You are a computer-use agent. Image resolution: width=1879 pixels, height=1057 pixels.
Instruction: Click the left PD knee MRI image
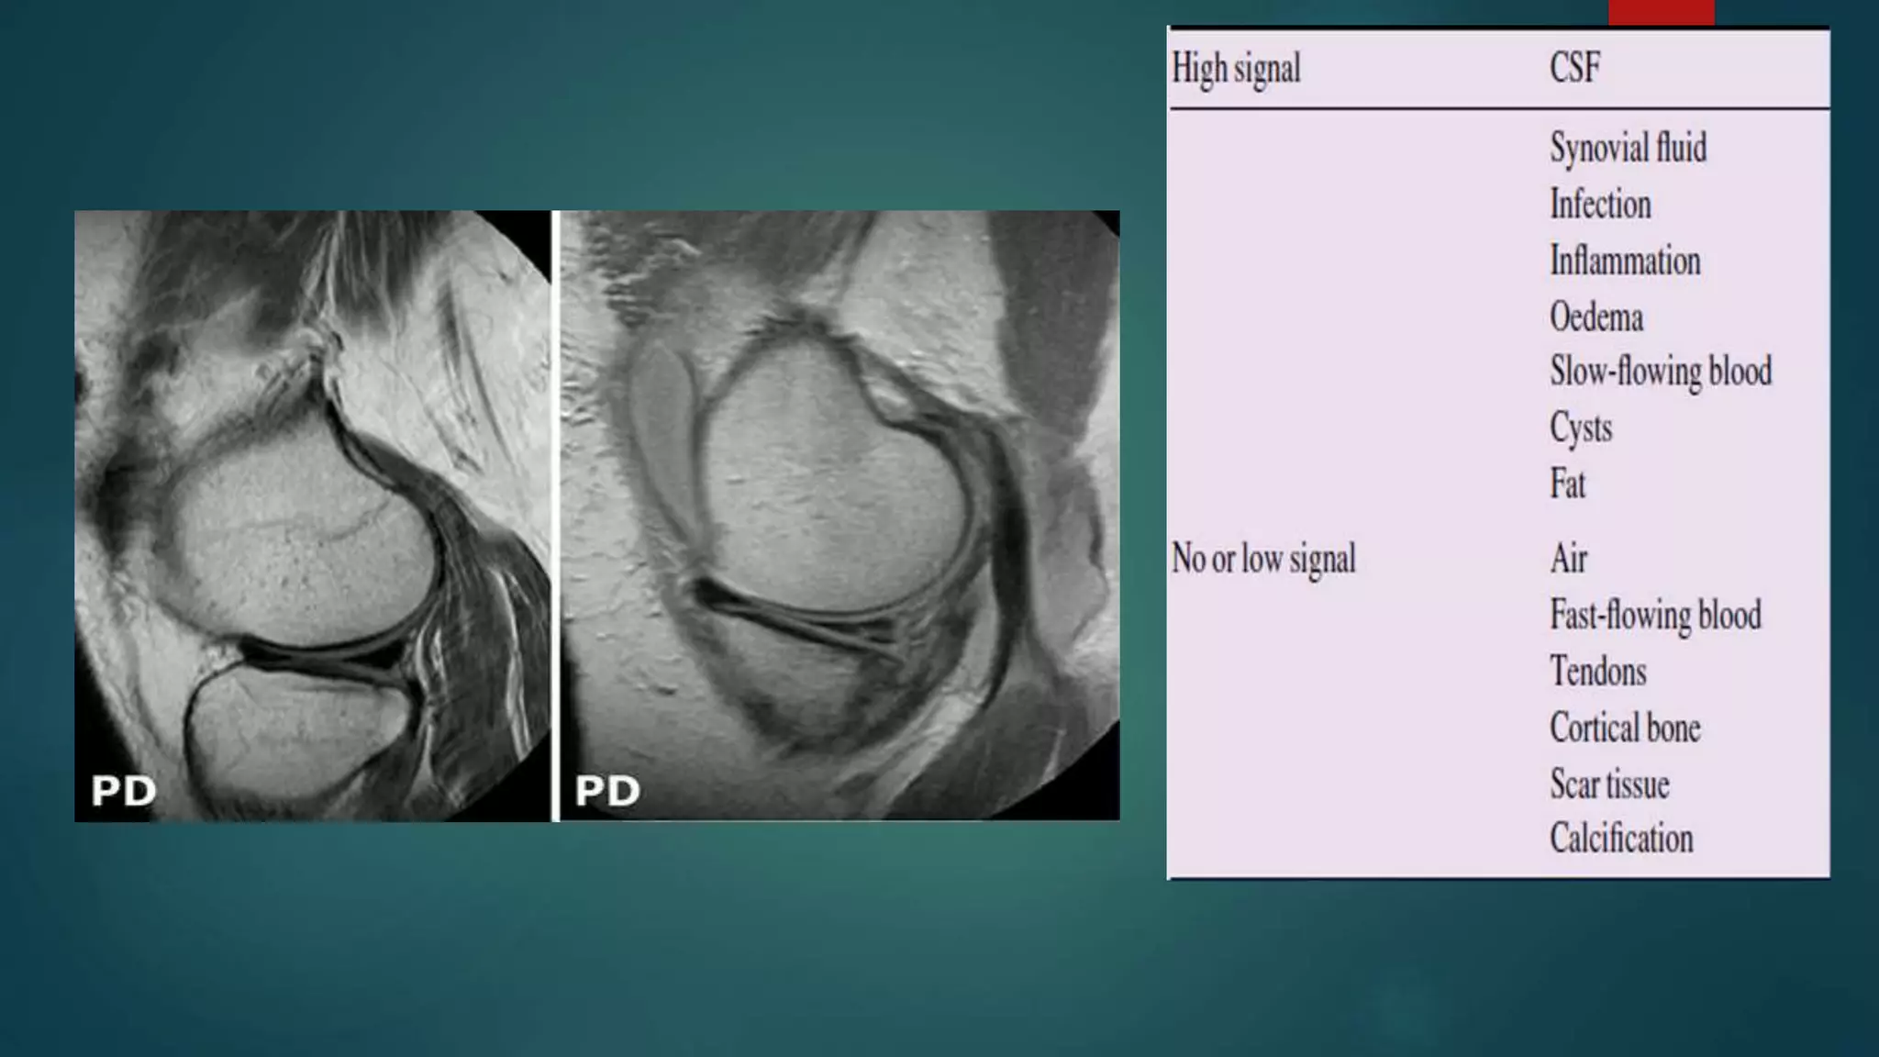312,514
